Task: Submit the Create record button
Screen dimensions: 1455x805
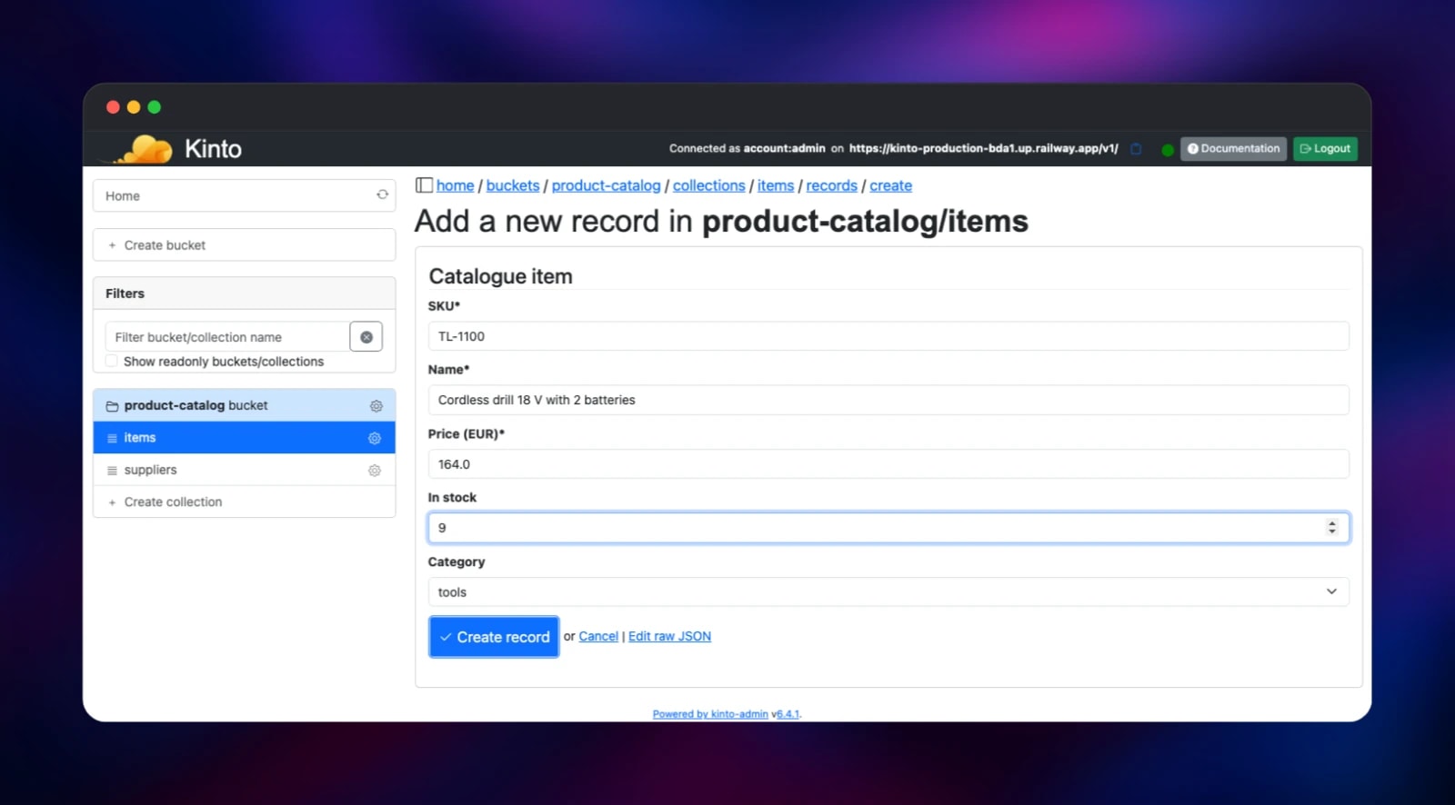Action: (x=494, y=637)
